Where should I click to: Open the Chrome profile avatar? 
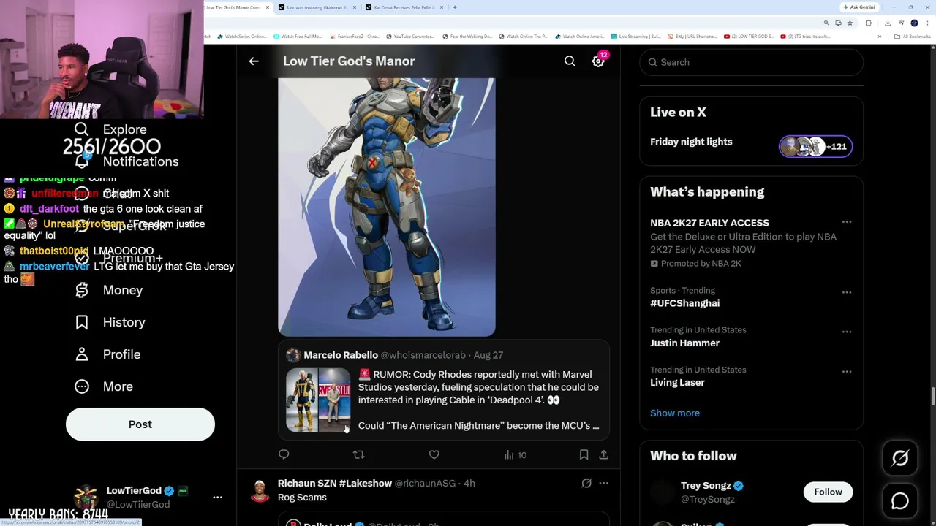915,23
